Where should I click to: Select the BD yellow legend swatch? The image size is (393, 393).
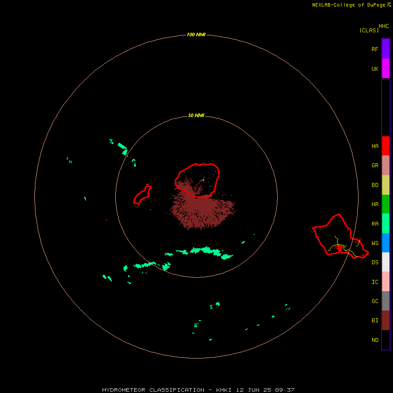pos(386,185)
